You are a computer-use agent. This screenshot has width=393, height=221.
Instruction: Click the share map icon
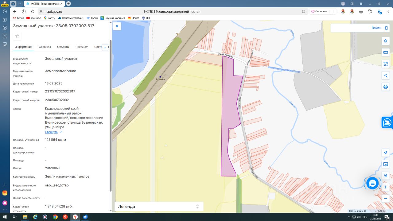click(x=386, y=75)
